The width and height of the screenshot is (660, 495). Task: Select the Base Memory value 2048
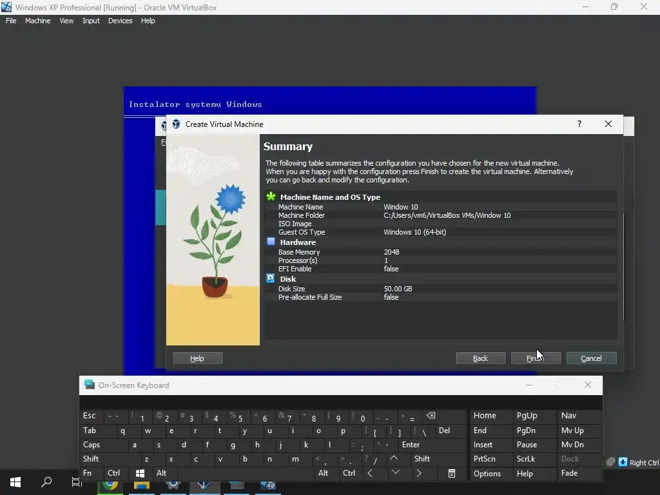[391, 252]
